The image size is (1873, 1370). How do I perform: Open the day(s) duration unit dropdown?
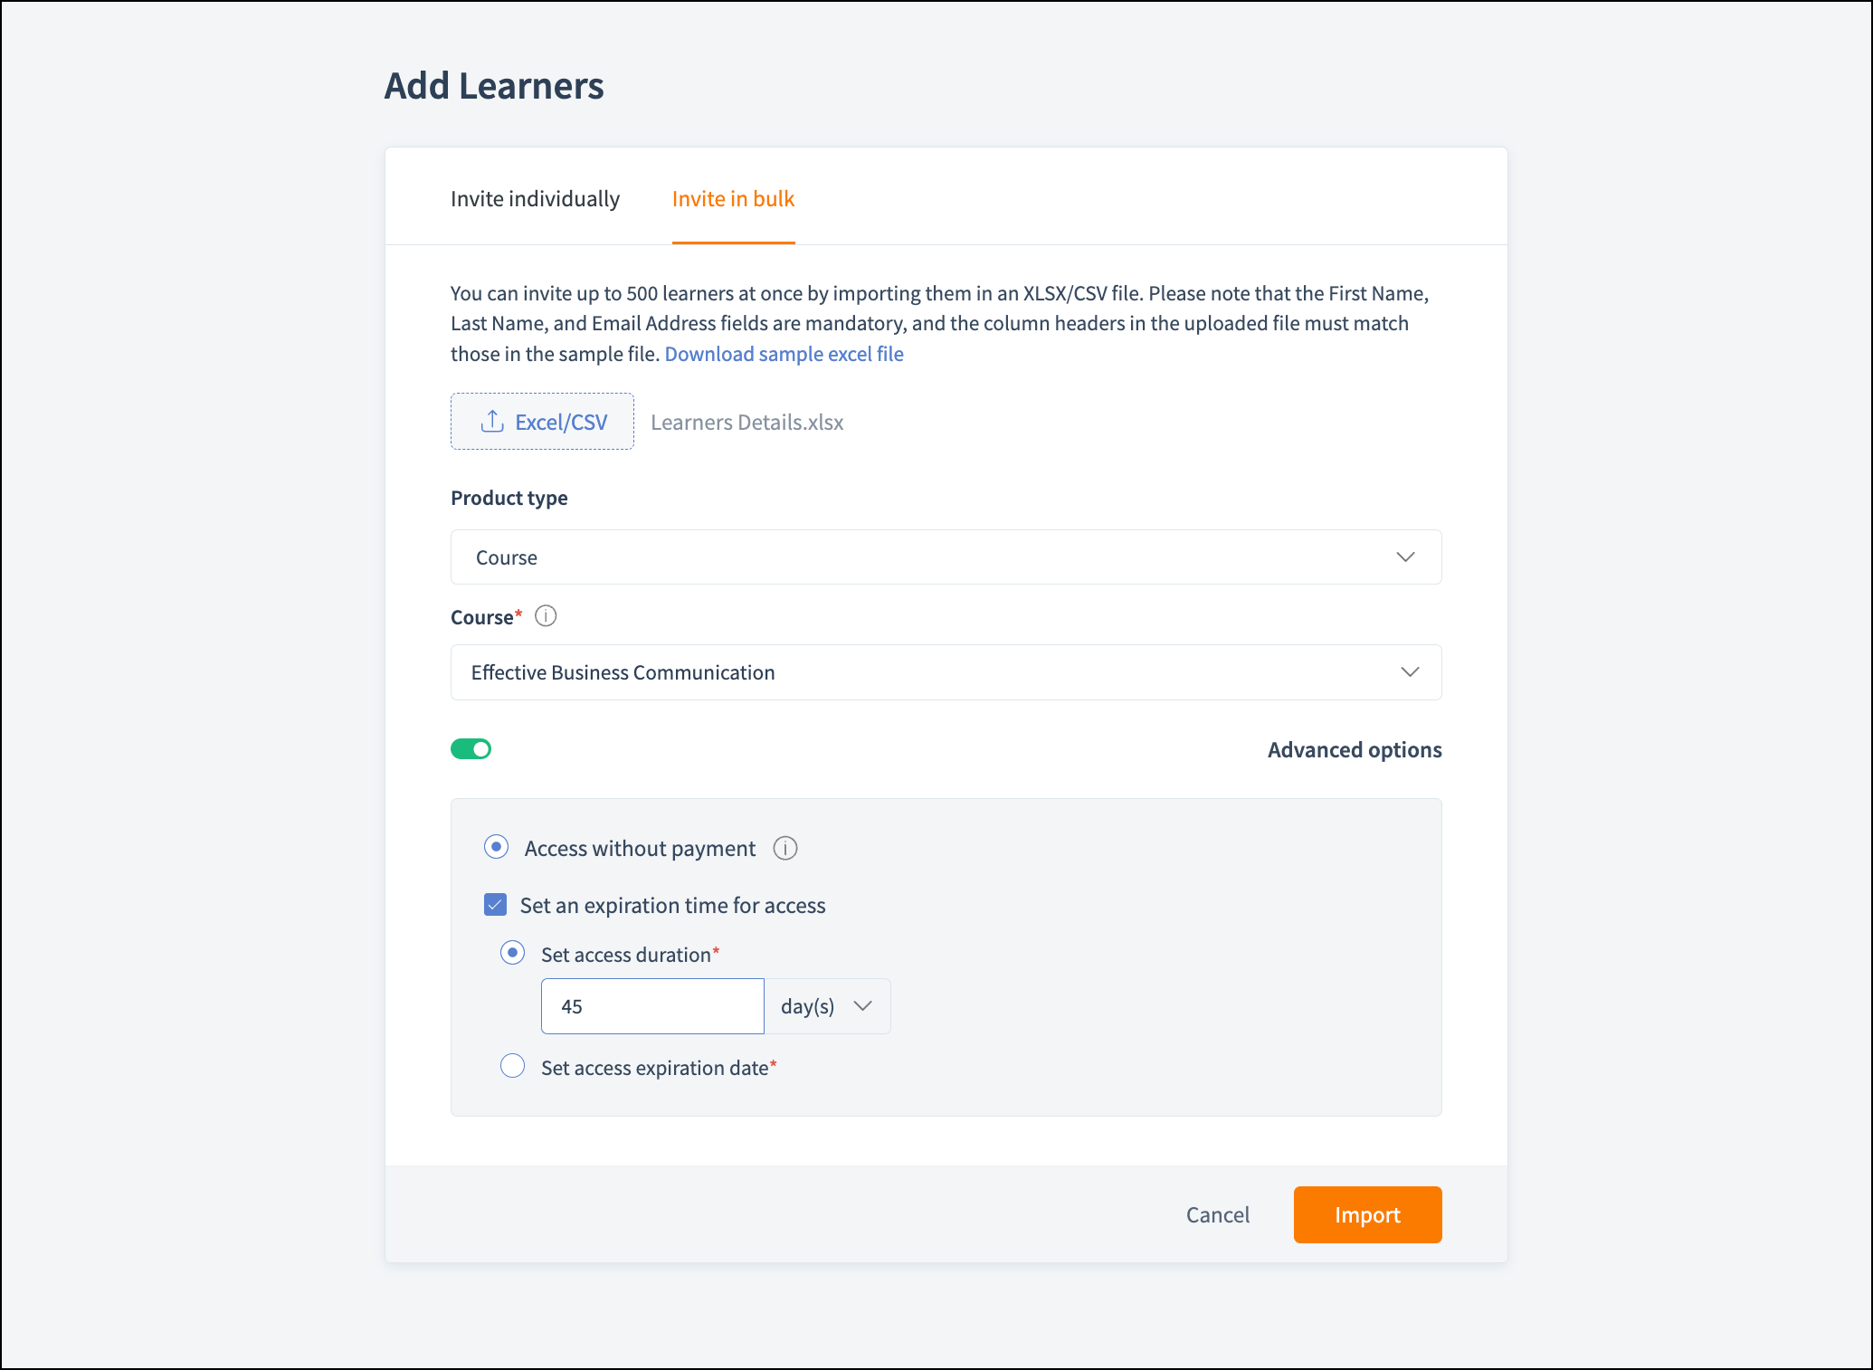(825, 1006)
